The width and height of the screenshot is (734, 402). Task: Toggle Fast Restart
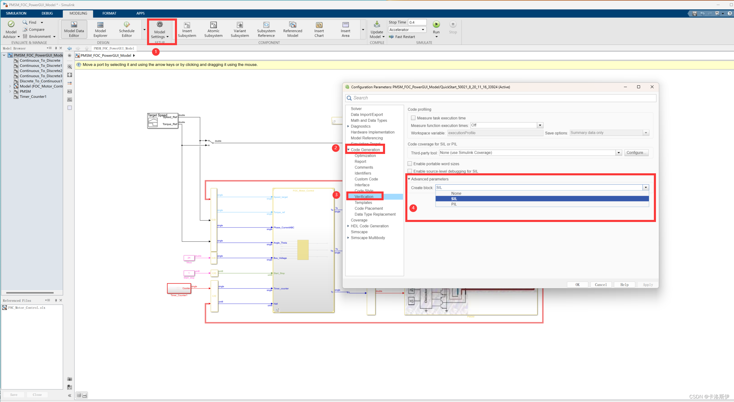[x=402, y=37]
